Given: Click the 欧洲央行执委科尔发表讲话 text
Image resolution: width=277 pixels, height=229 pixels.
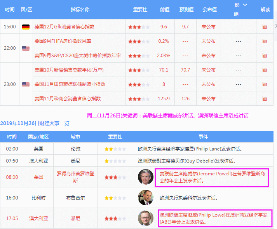Looking at the screenshot, I should [189, 198].
